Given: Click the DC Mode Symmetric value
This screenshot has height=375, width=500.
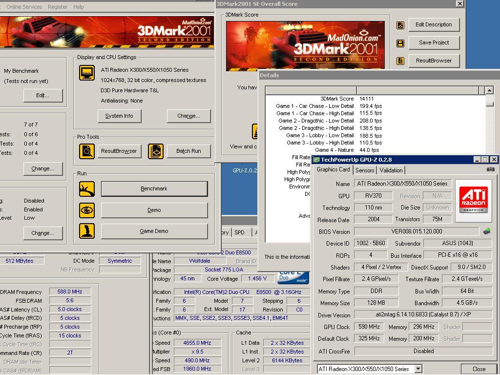Looking at the screenshot, I should pos(120,261).
